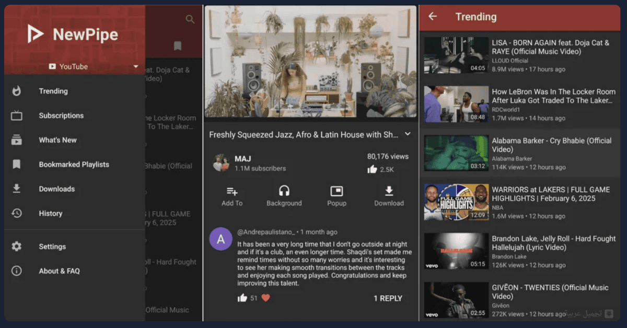The width and height of the screenshot is (627, 328).
Task: Select Alabama Barker - Cry Bhabie title
Action: pos(552,145)
